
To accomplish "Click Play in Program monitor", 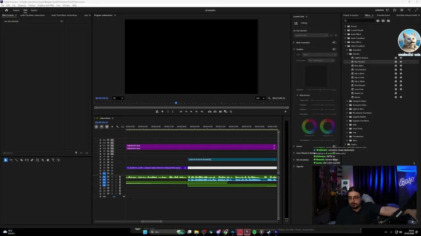I will [x=191, y=111].
